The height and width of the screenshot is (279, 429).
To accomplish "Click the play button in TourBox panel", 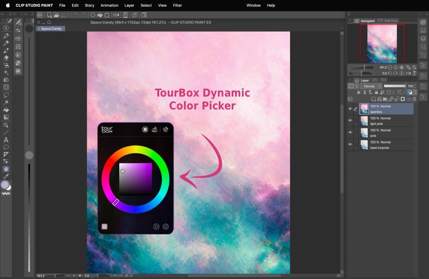I will pyautogui.click(x=156, y=227).
